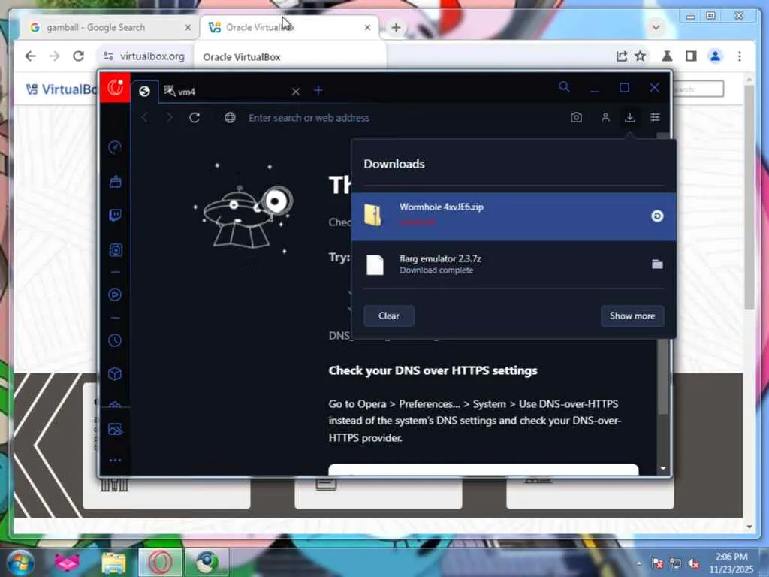Click Opera forward navigation arrow
This screenshot has height=577, width=769.
click(169, 118)
